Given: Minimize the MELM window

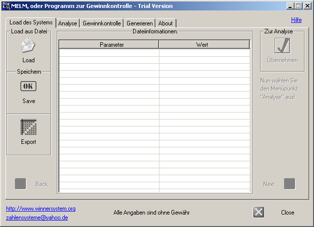Looking at the screenshot, I should tap(290, 6).
